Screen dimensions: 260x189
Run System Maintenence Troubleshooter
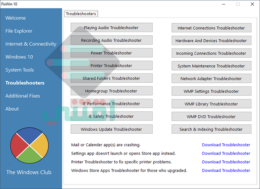211,66
